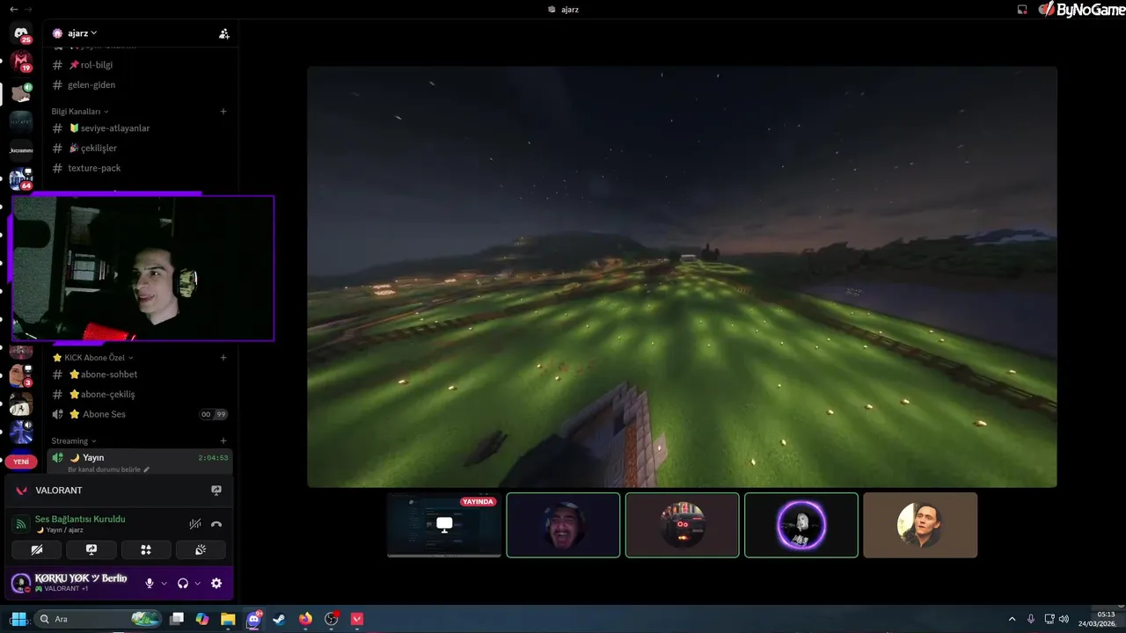Open Valorant from the taskbar

coord(357,619)
